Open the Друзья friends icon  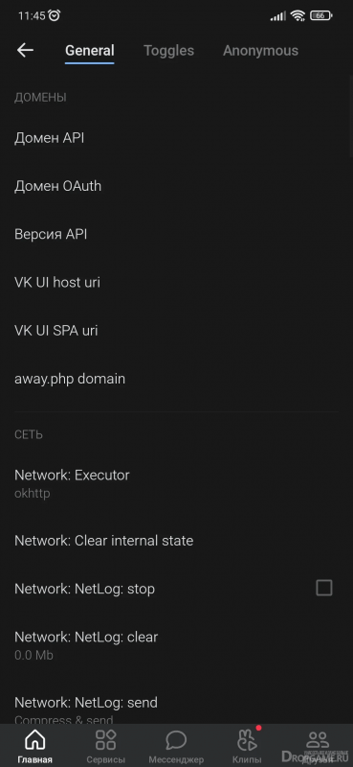(x=318, y=739)
